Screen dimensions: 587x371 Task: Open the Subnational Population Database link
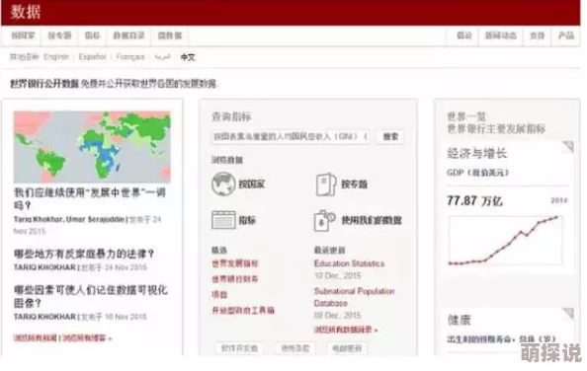pos(354,297)
